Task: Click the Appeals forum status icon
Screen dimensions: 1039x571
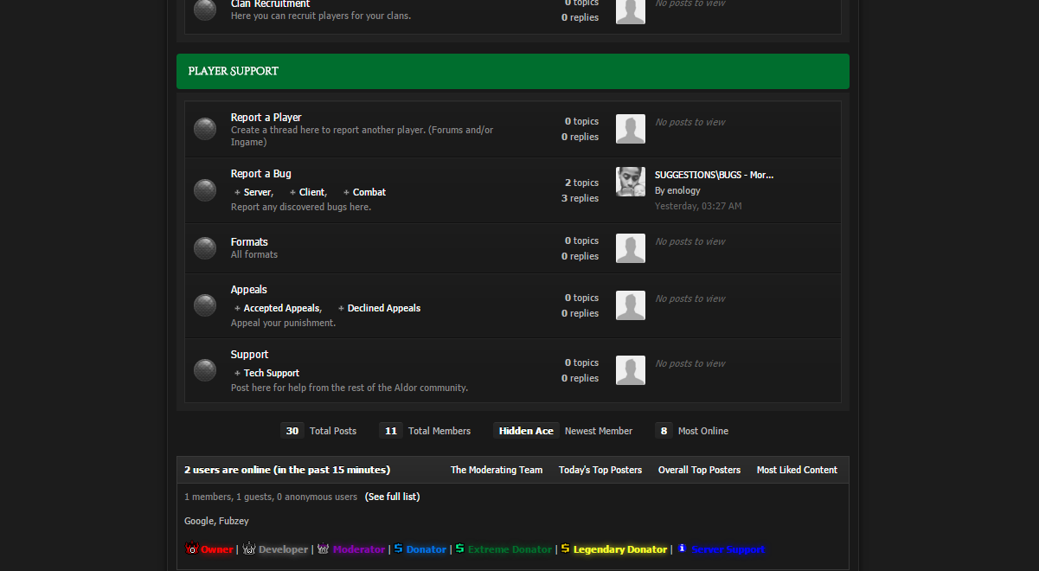Action: pyautogui.click(x=205, y=305)
